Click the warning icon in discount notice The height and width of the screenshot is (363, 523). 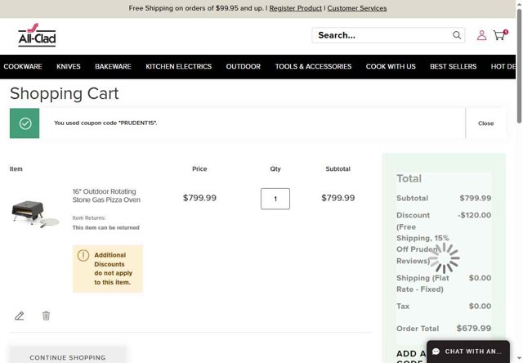83,256
